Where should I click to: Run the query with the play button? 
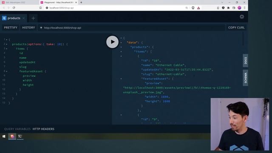[112, 42]
